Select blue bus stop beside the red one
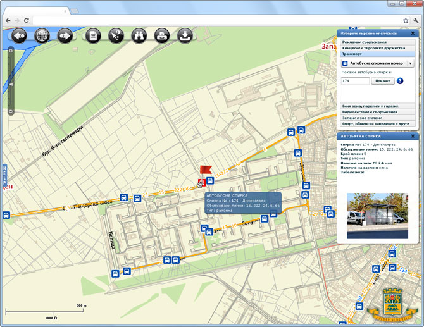 coord(210,181)
